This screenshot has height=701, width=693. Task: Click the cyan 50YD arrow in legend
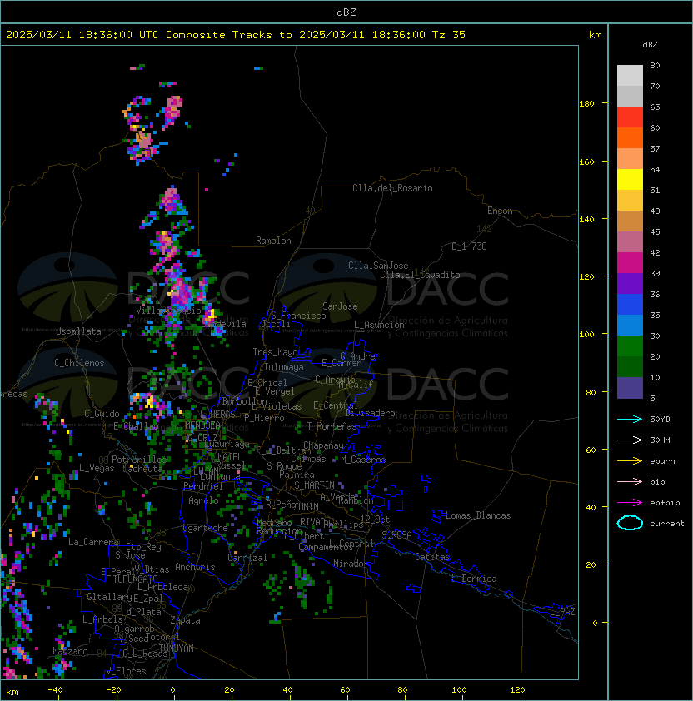630,419
